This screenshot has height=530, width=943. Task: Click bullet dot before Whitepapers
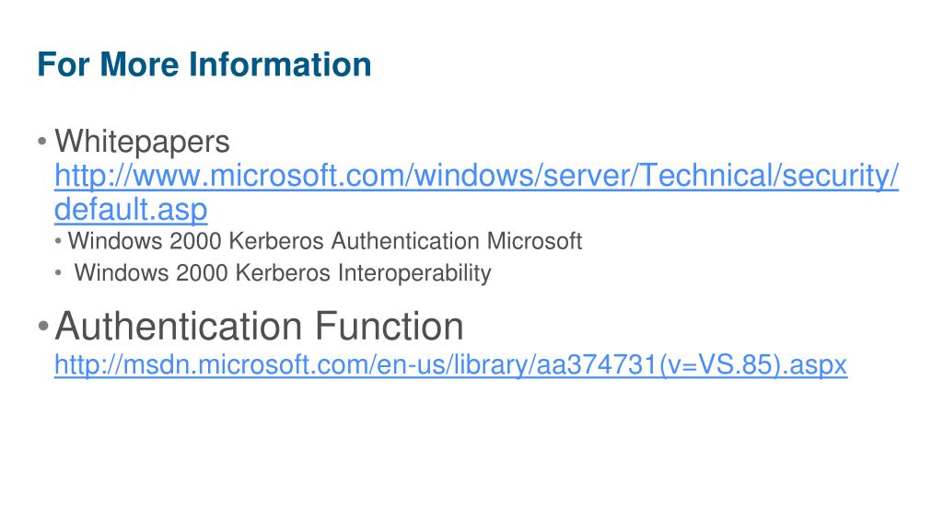pos(42,142)
